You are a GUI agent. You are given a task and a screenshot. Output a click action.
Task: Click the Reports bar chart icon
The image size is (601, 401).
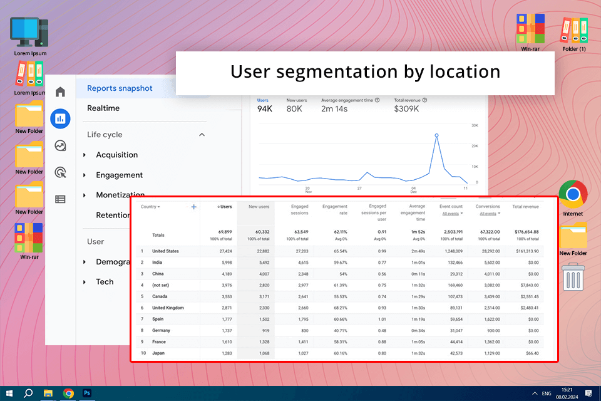tap(60, 118)
